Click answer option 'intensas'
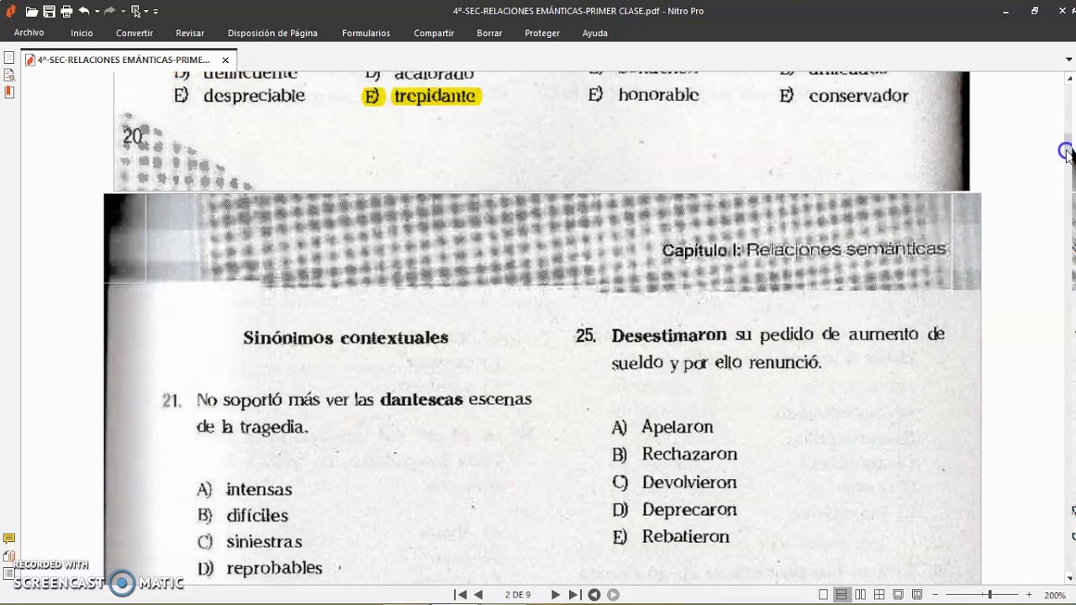 coord(259,489)
